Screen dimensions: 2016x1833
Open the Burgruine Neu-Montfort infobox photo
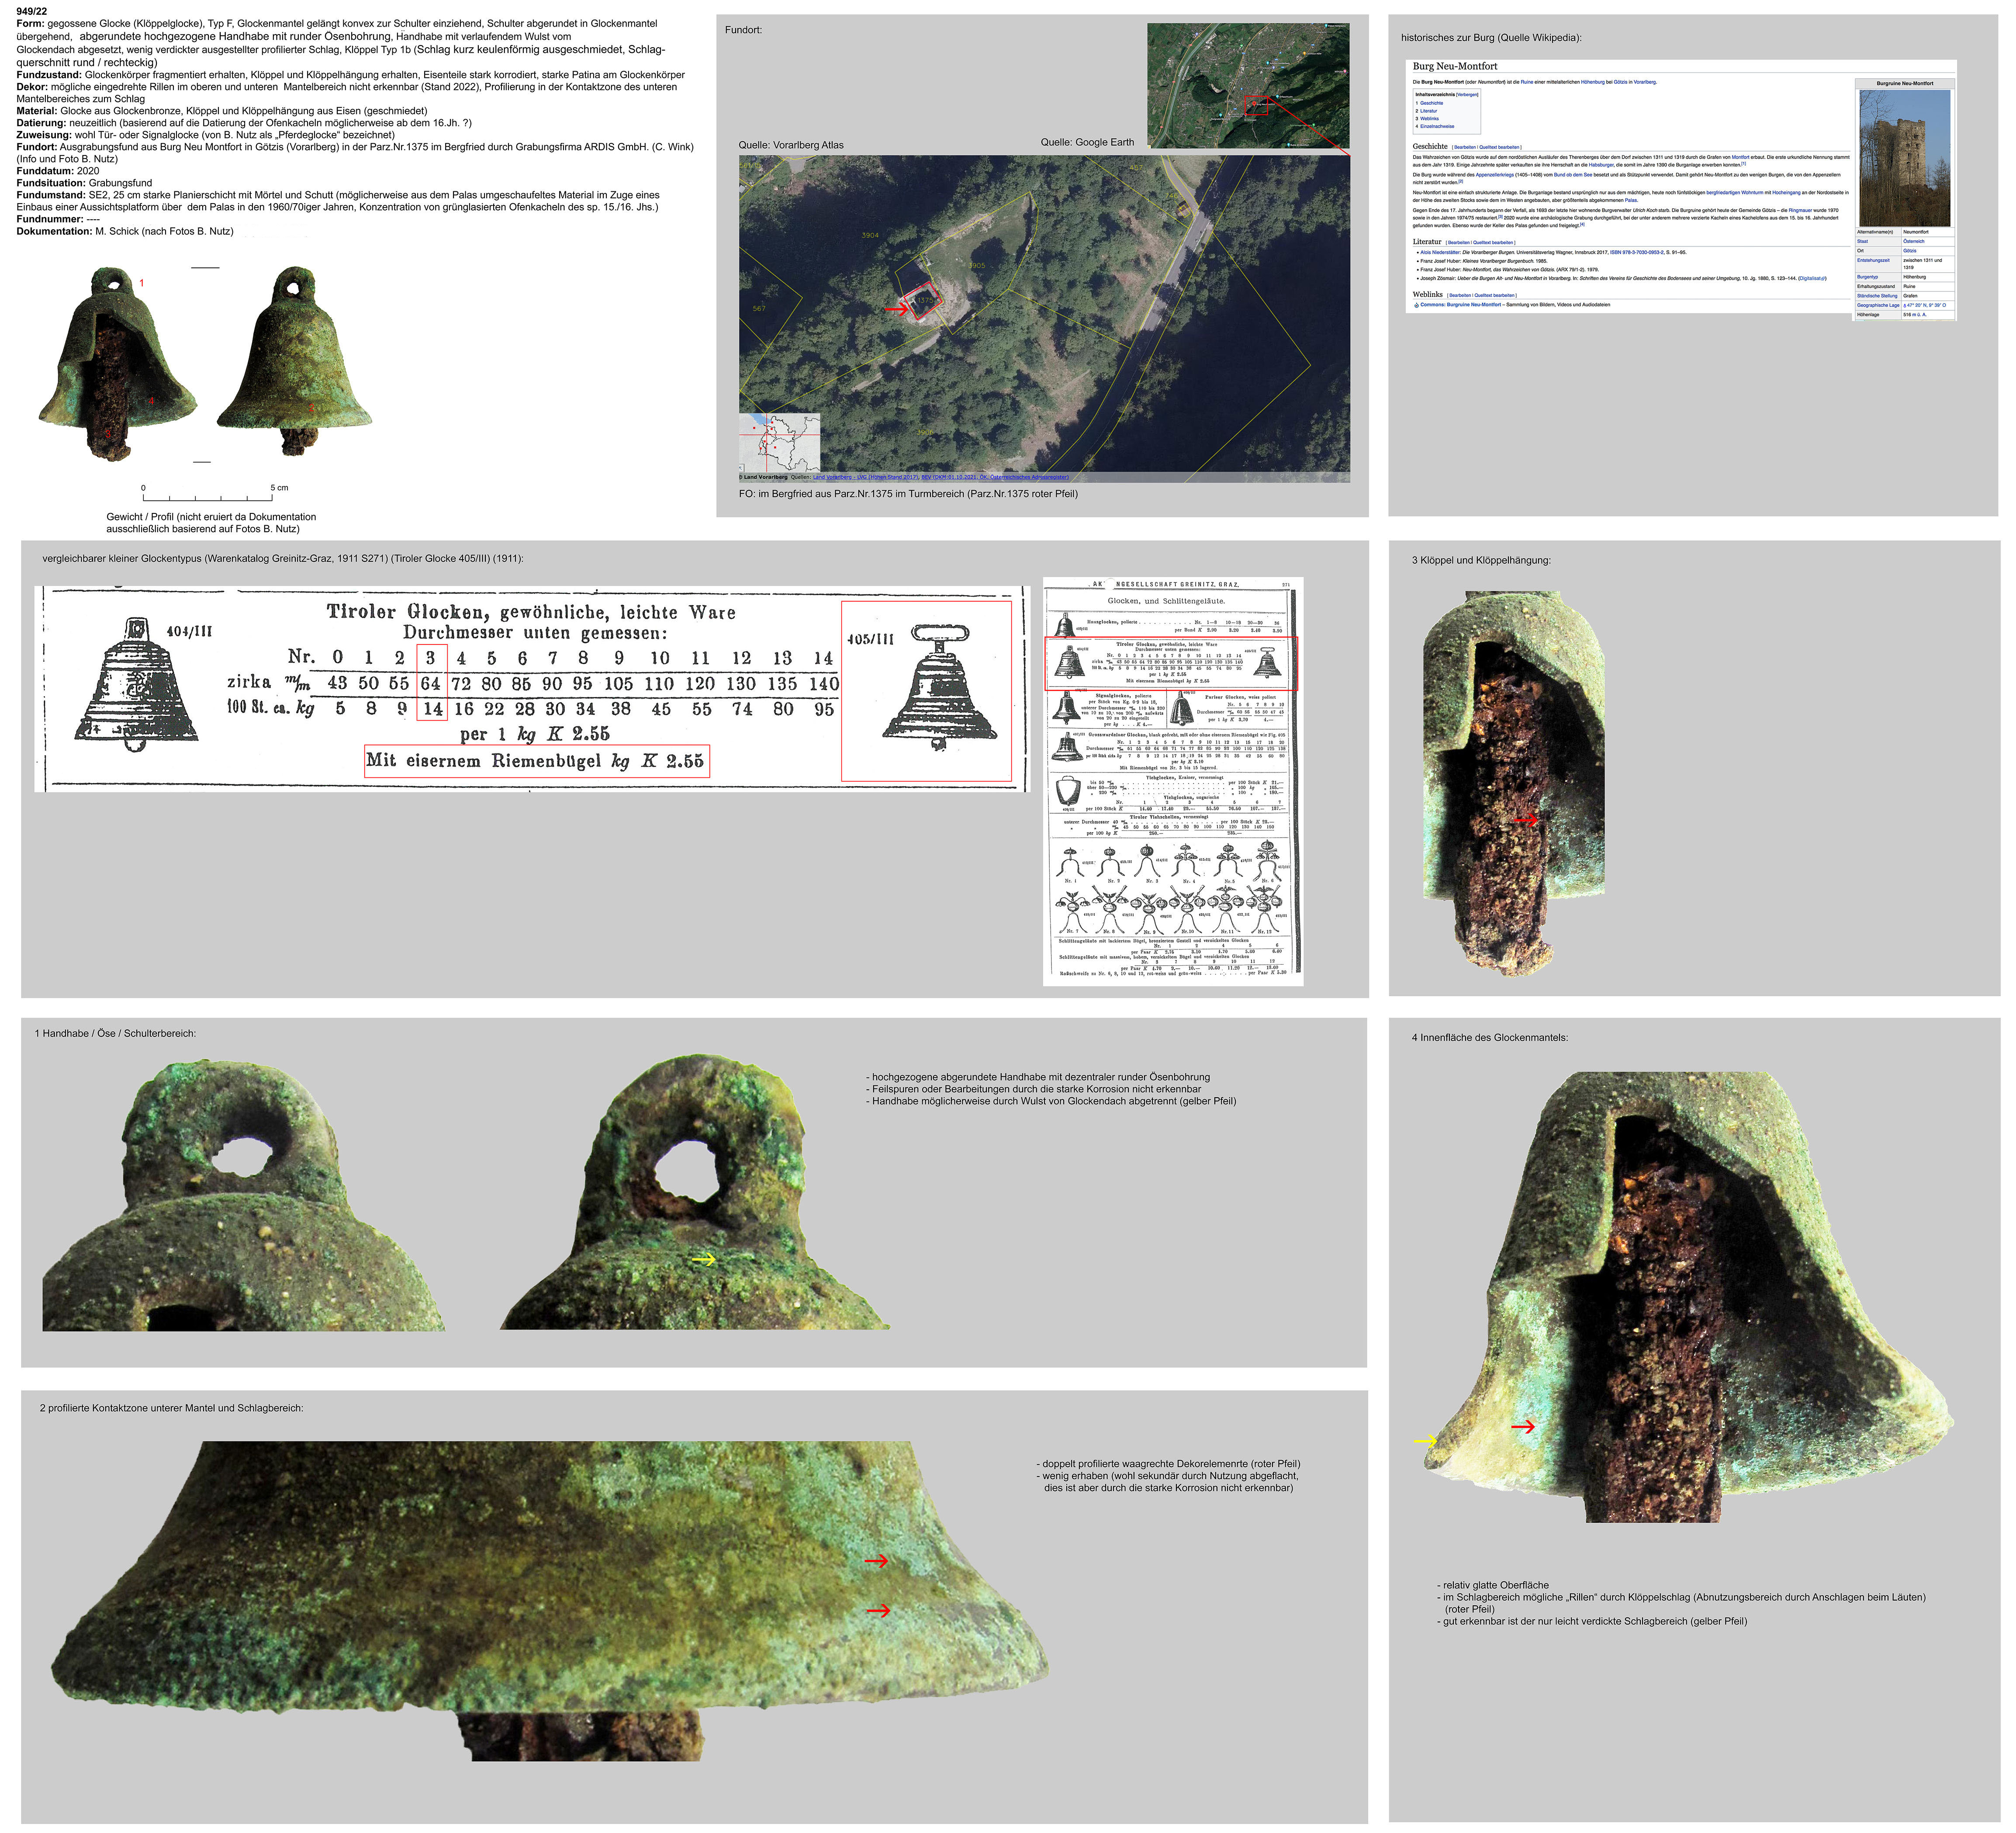pos(1905,158)
